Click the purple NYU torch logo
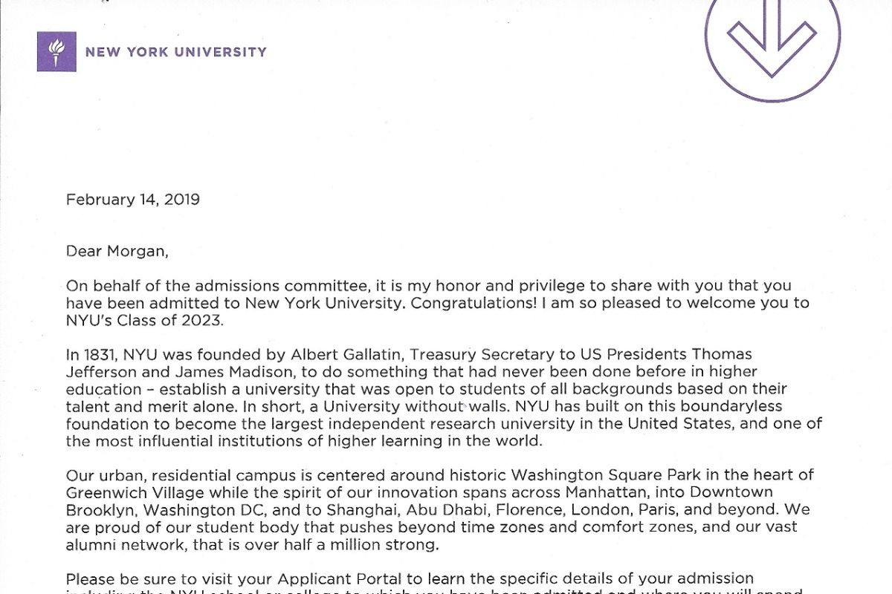This screenshot has width=892, height=594. point(56,53)
